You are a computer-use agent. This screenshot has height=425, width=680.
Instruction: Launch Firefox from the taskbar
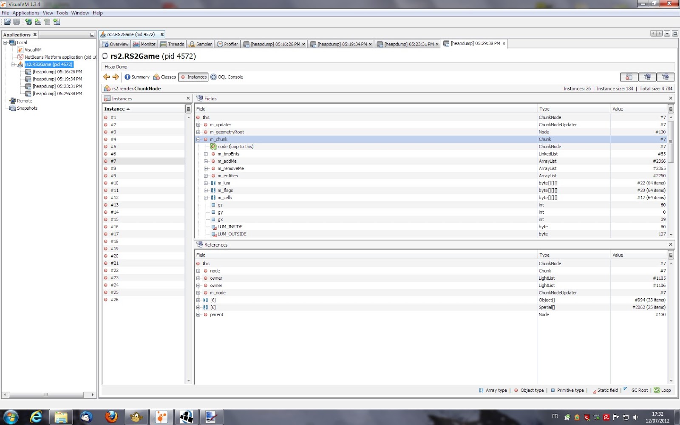coord(111,417)
